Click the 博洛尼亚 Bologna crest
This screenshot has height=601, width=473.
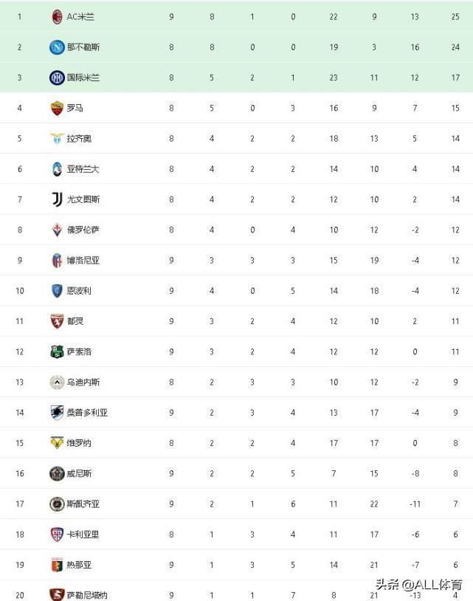coord(57,260)
